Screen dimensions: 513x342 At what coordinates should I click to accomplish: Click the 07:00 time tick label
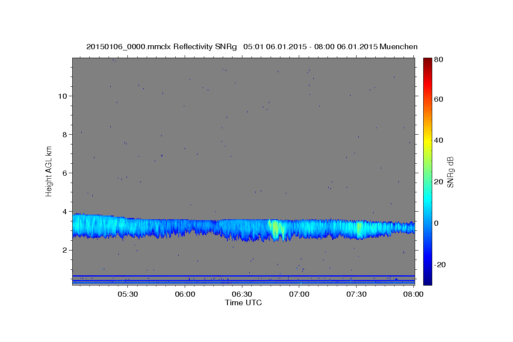pos(299,294)
